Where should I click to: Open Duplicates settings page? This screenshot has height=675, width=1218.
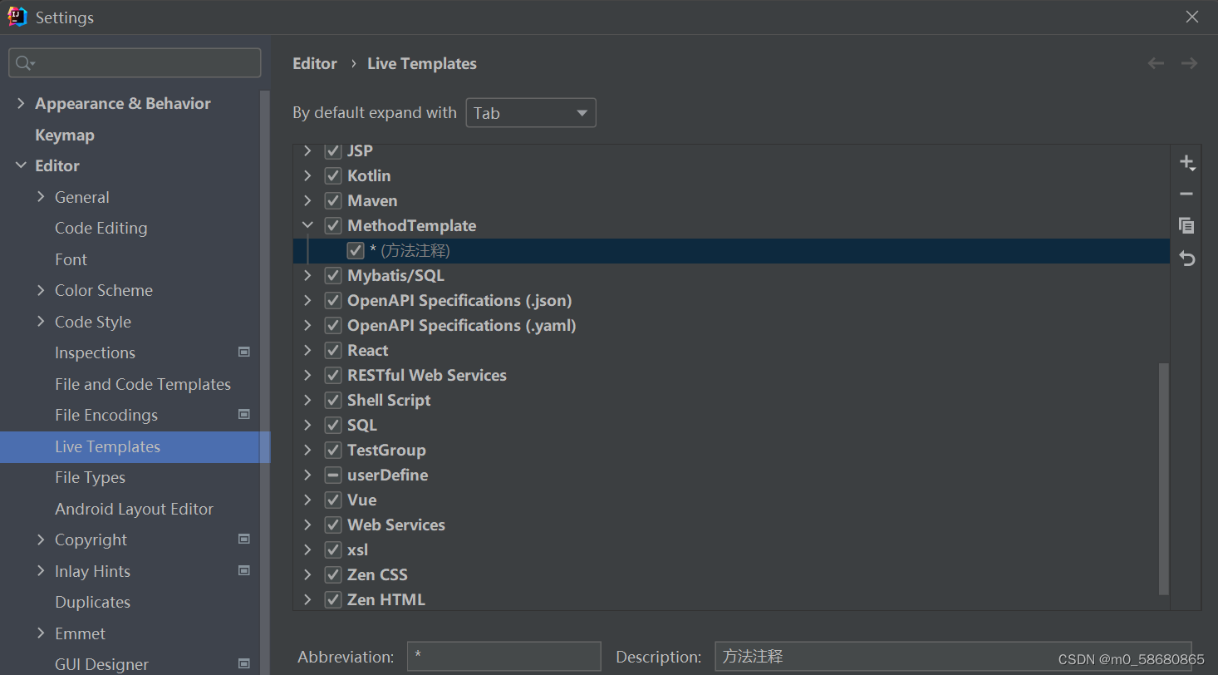[x=92, y=602]
